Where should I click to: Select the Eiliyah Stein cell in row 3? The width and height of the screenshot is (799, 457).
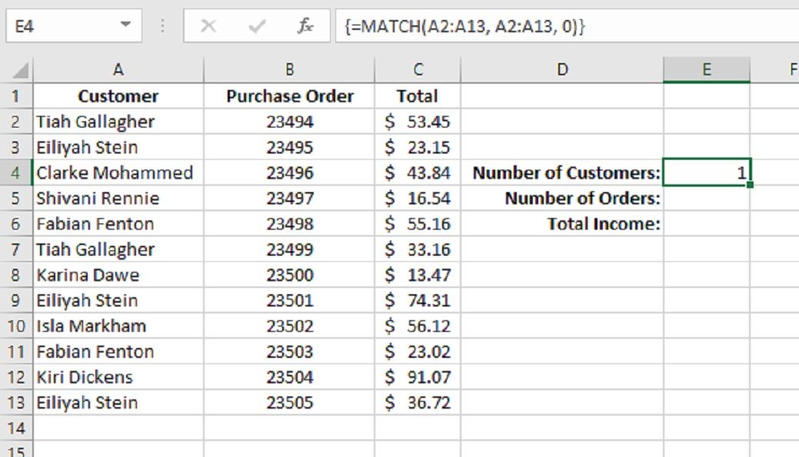click(x=118, y=147)
